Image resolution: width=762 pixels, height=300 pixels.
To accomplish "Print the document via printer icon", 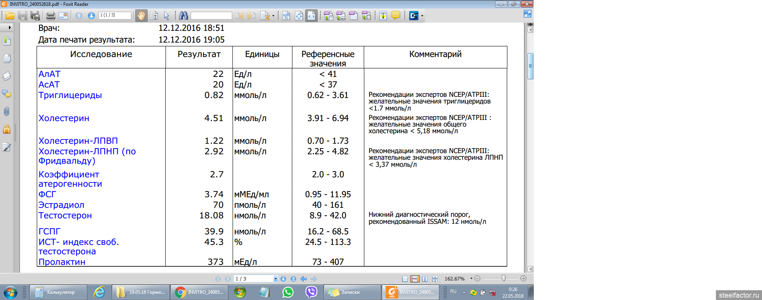I will coord(51,16).
